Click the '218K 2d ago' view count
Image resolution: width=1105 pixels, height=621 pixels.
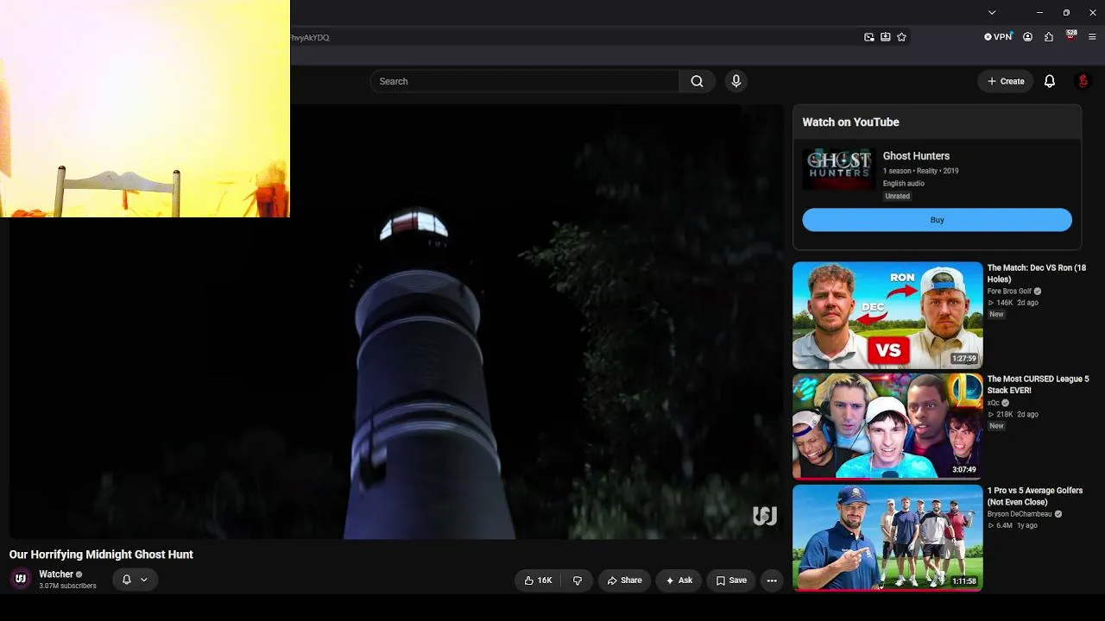1013,414
